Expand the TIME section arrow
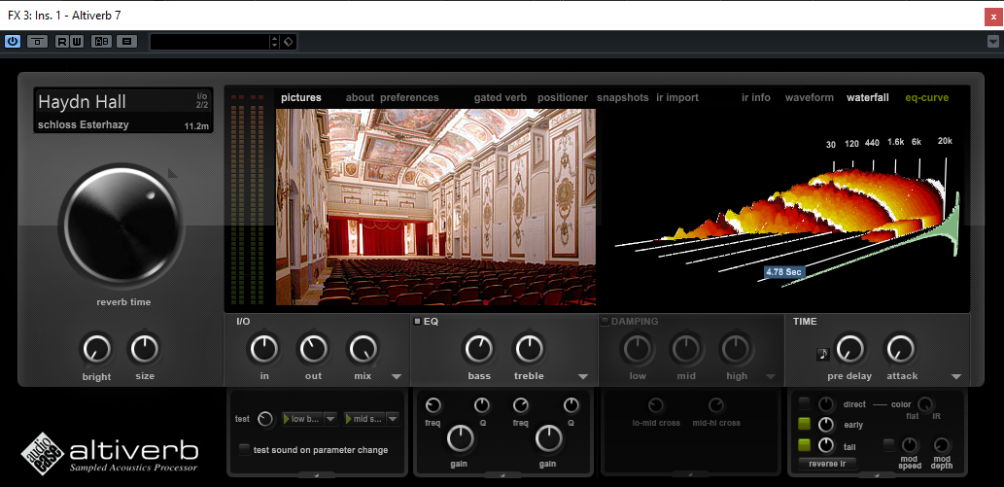This screenshot has width=1004, height=487. 956,377
